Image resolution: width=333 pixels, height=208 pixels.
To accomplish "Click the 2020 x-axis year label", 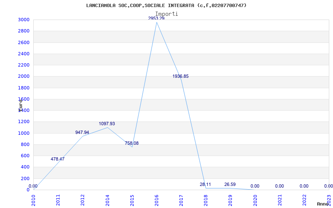I will coord(255,200).
